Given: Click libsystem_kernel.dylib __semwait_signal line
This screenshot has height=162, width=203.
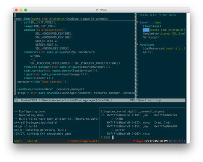Looking at the screenshot, I should click(x=133, y=112).
